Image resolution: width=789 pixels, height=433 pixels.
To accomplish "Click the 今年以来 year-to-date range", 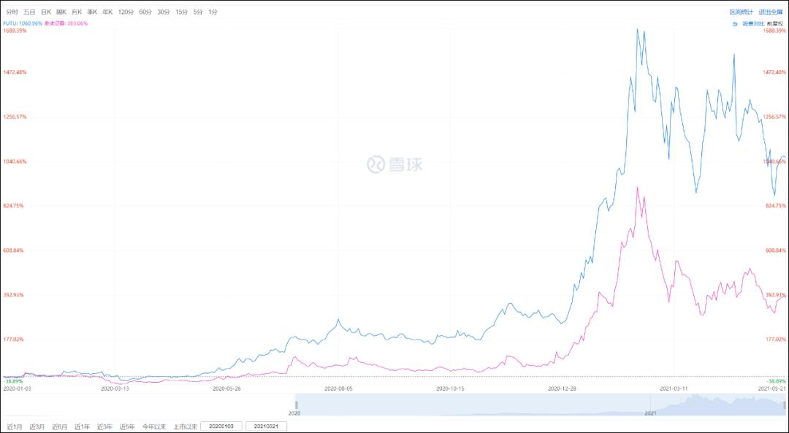I will click(x=153, y=426).
